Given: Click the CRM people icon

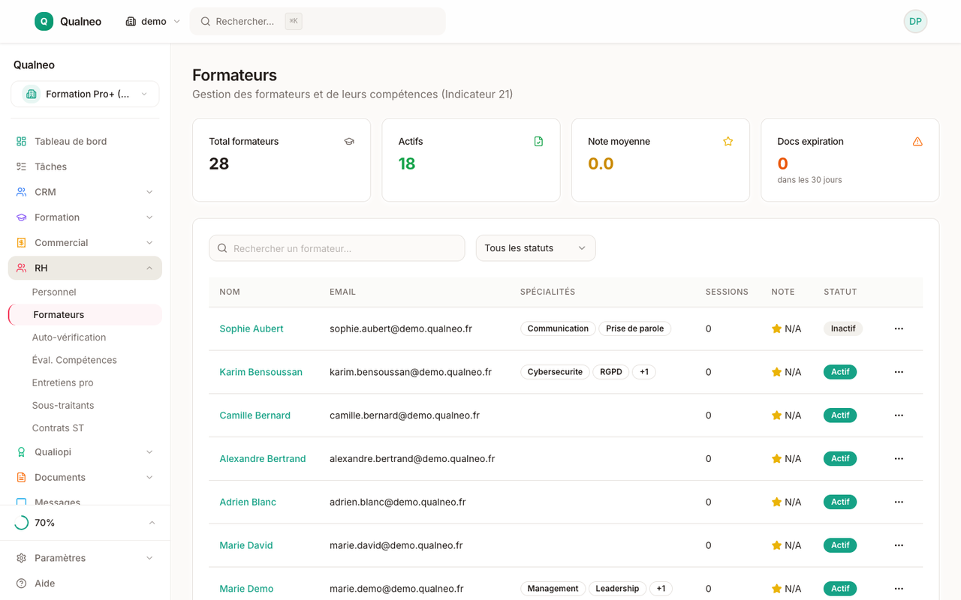Looking at the screenshot, I should click(21, 192).
